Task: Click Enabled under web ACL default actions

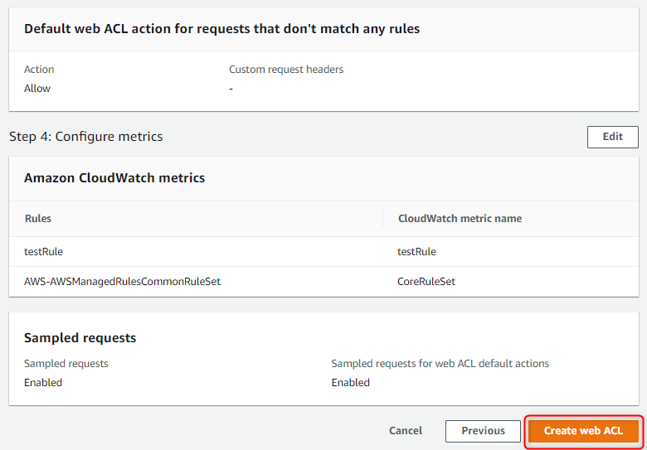Action: click(350, 383)
